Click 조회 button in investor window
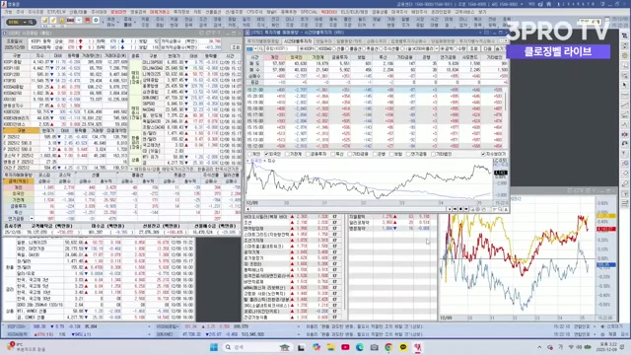631x355 pixels. pos(474,48)
